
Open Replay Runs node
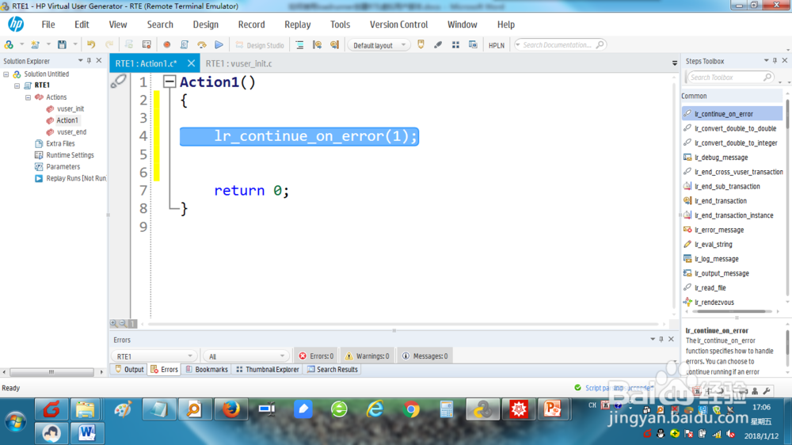(76, 178)
